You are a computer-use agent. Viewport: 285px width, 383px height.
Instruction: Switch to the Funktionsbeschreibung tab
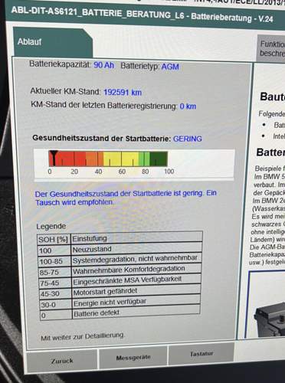pyautogui.click(x=270, y=48)
